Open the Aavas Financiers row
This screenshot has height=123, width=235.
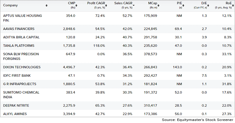coord(19,29)
